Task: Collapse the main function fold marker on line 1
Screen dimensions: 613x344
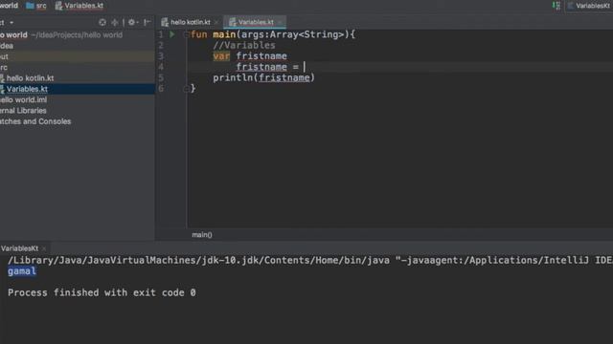Action: [x=186, y=34]
